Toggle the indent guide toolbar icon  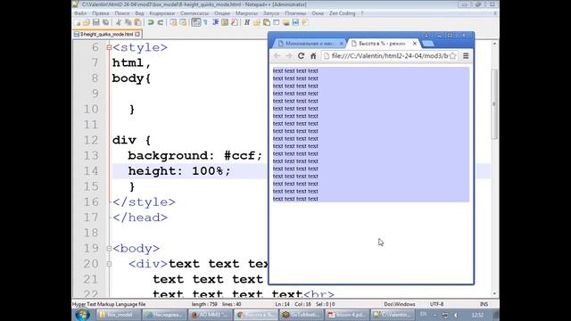point(215,22)
